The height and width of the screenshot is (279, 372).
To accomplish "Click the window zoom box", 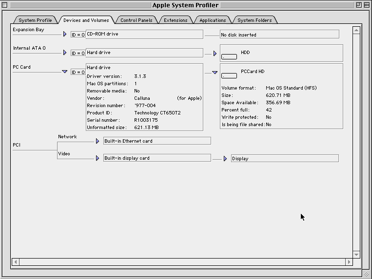I will (359, 5).
